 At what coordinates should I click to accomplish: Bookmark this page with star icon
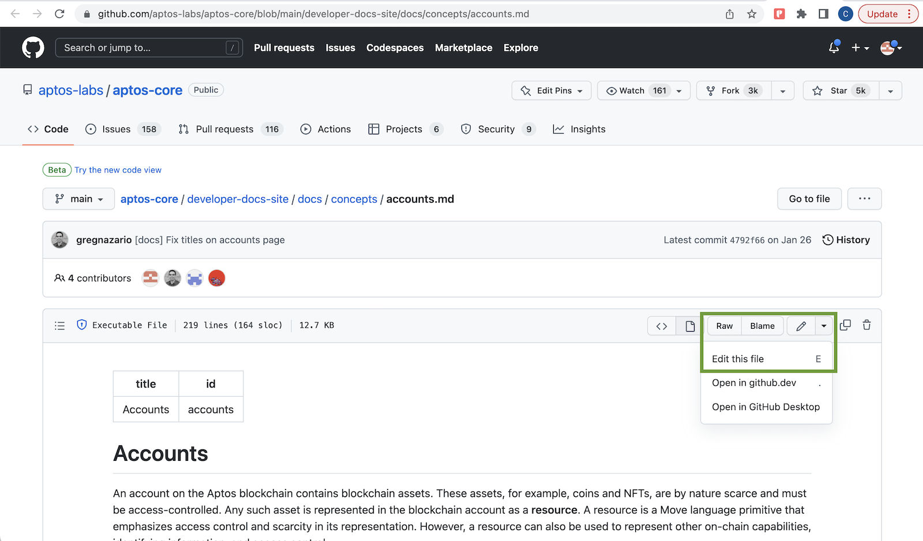pos(752,14)
